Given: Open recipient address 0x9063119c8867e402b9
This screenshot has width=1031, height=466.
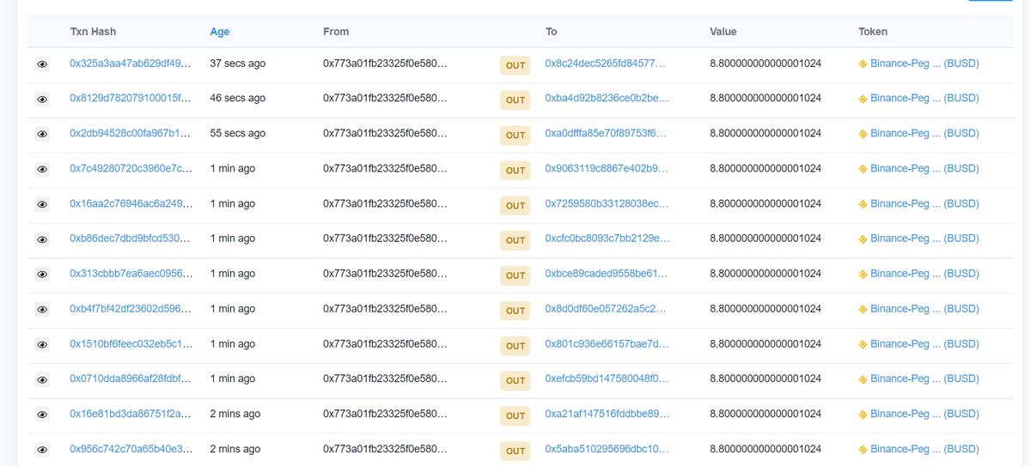Looking at the screenshot, I should click(x=607, y=168).
